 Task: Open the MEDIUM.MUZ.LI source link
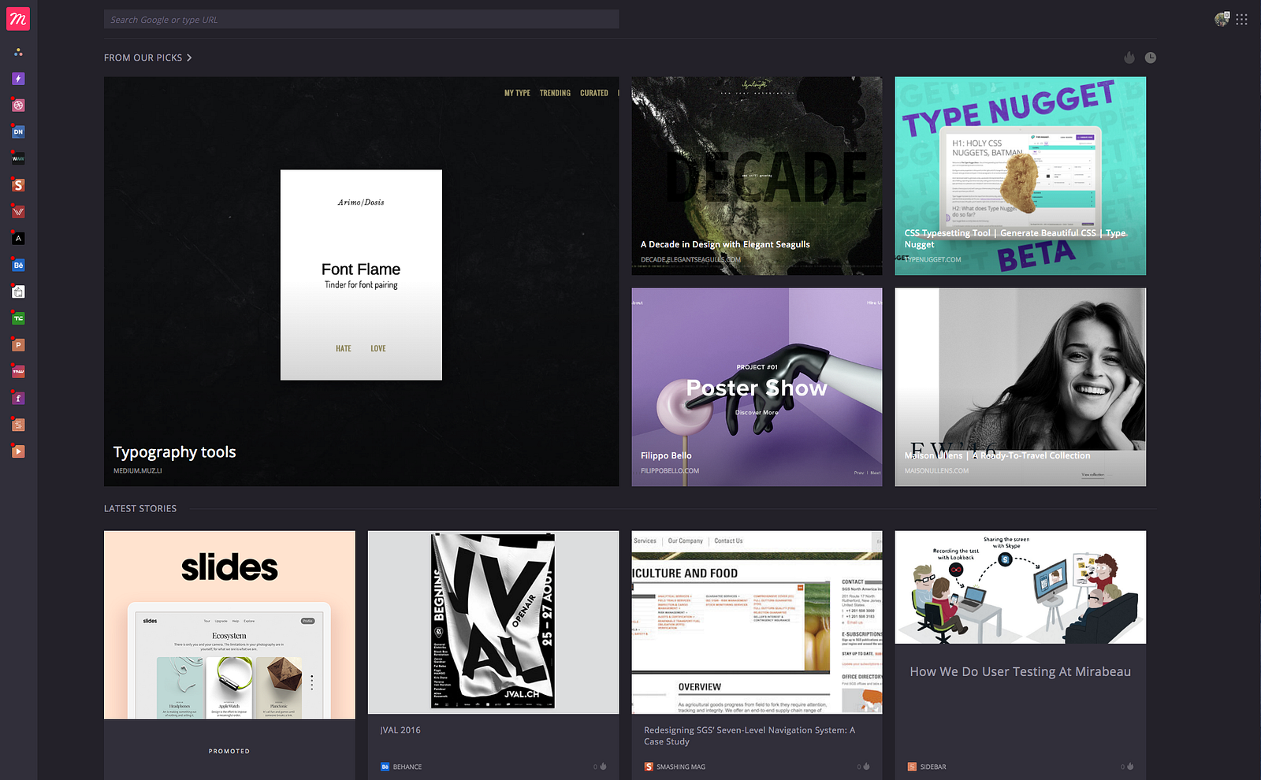[138, 470]
